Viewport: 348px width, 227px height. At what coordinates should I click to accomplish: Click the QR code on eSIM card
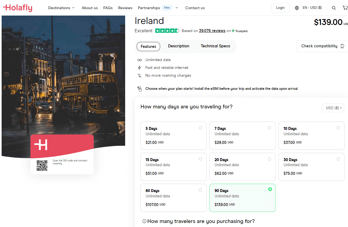coord(42,165)
